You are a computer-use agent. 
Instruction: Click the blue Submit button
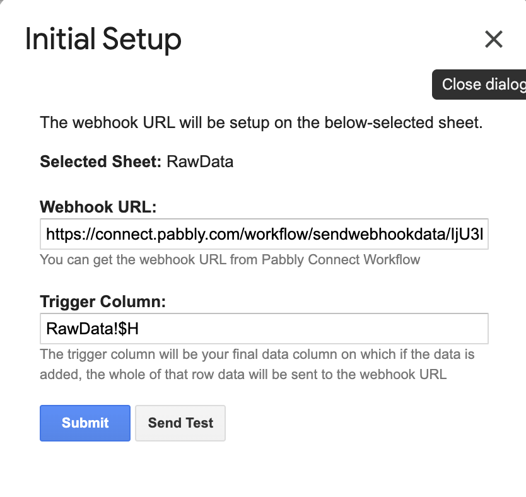pos(85,423)
